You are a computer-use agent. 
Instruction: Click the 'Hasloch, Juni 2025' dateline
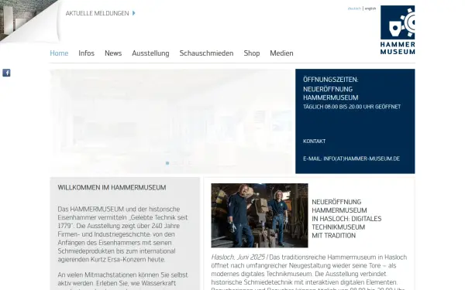(238, 258)
